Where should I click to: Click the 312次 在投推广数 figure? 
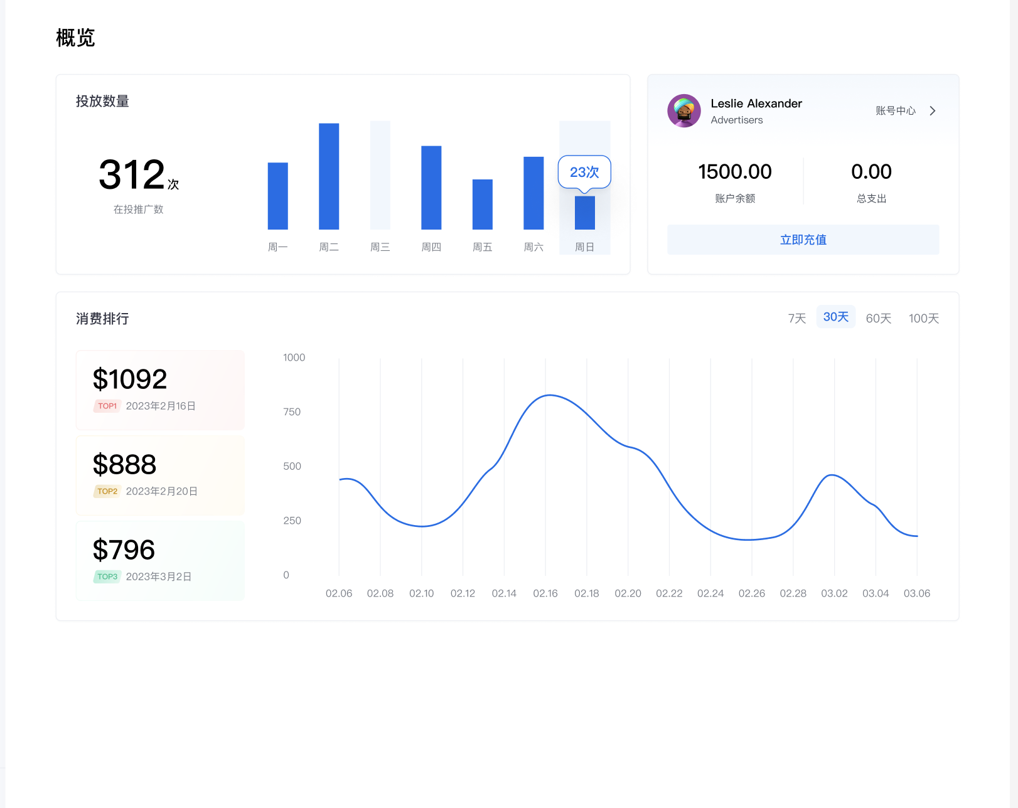(x=139, y=174)
